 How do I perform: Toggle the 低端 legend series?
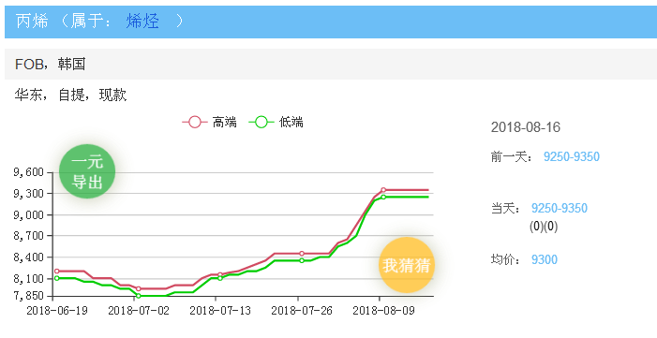click(276, 123)
